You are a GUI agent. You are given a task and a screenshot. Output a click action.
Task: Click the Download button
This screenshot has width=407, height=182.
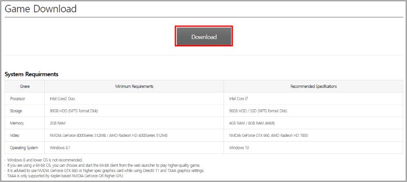click(x=204, y=36)
